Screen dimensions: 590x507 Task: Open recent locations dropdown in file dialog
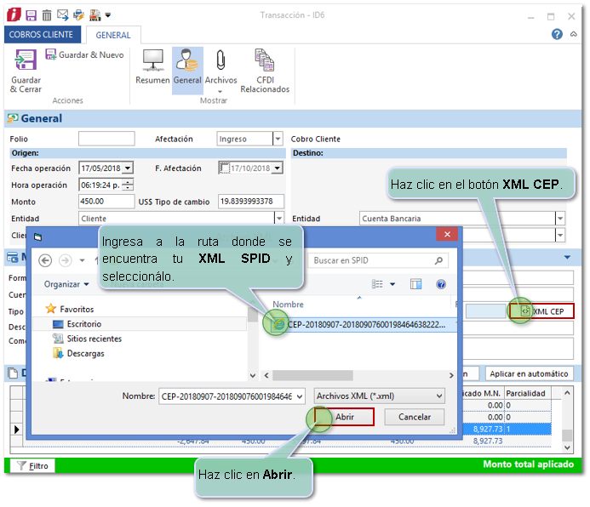82,260
